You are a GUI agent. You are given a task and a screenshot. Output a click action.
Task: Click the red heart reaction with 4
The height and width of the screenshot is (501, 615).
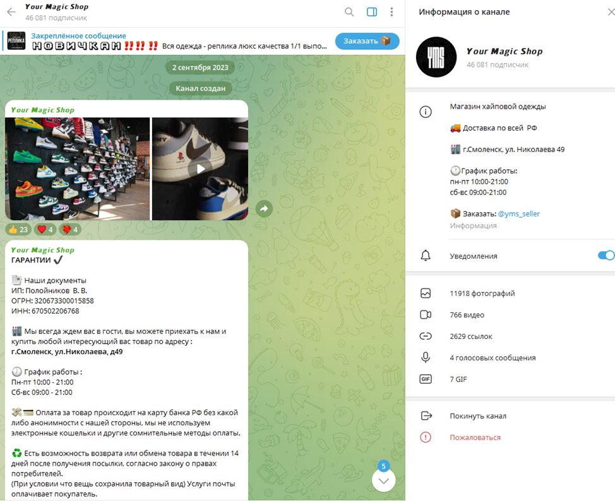45,229
